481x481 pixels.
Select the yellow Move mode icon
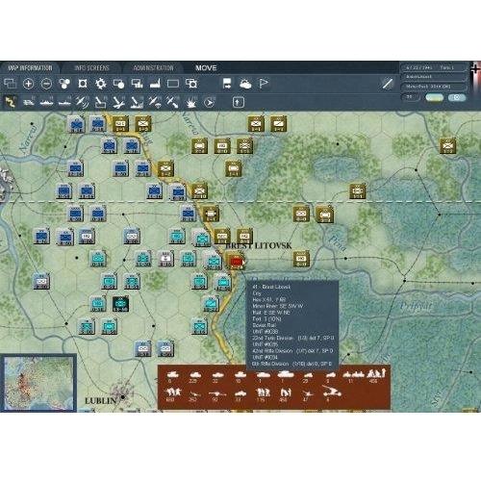tap(11, 102)
